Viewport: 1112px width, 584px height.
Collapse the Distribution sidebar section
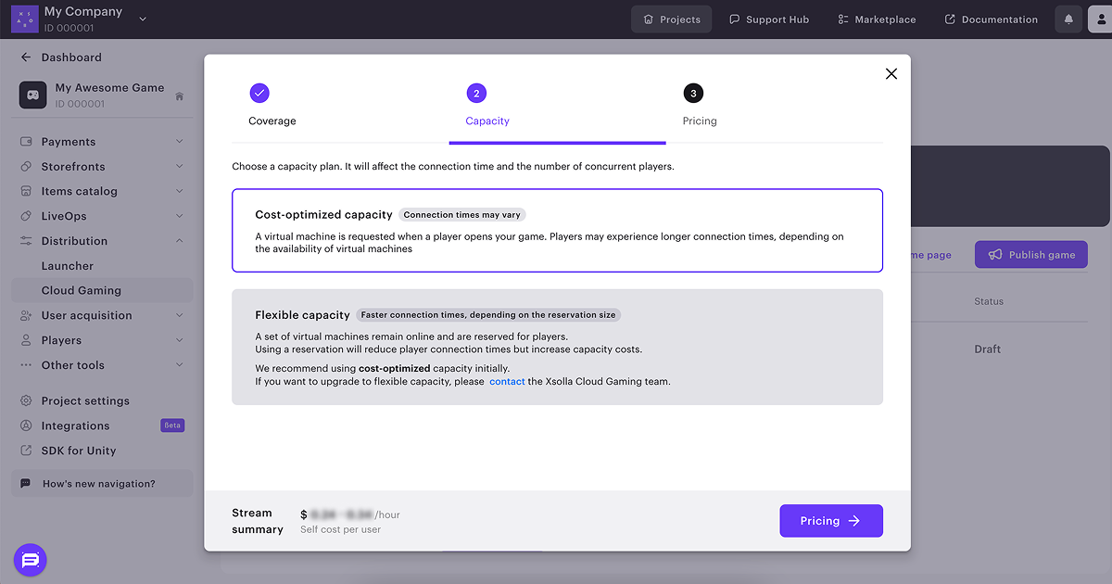pos(179,241)
